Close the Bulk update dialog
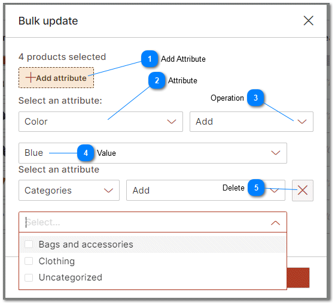This screenshot has width=335, height=305. (x=308, y=21)
